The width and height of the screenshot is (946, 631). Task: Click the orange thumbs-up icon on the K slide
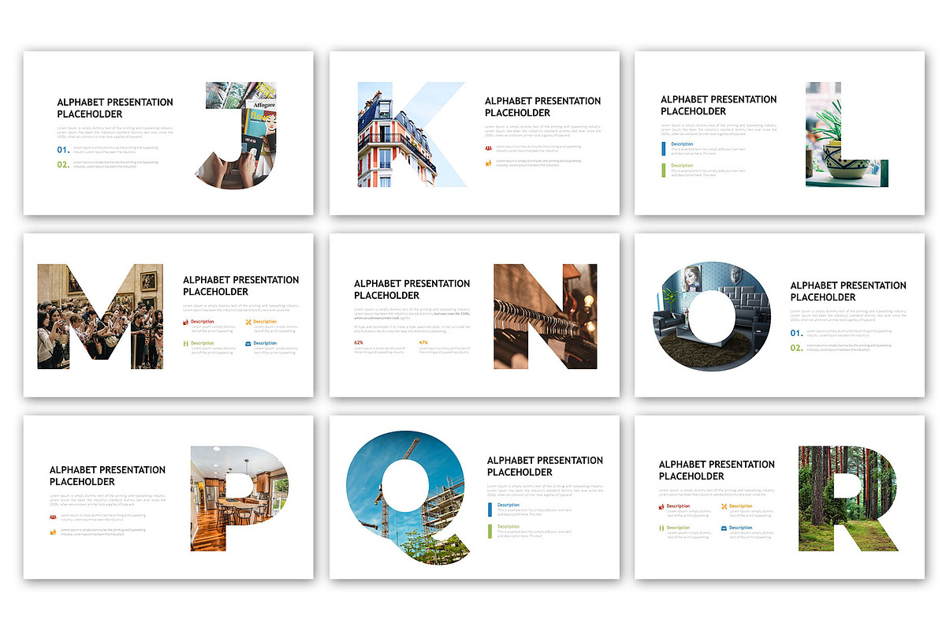click(488, 162)
